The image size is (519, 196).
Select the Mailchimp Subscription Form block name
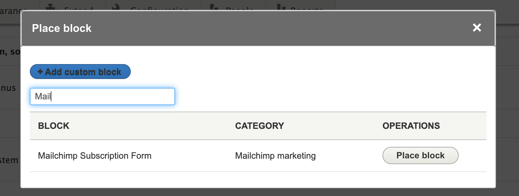tap(95, 156)
